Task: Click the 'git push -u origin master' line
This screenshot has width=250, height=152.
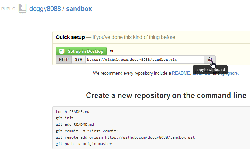Action: (84, 144)
